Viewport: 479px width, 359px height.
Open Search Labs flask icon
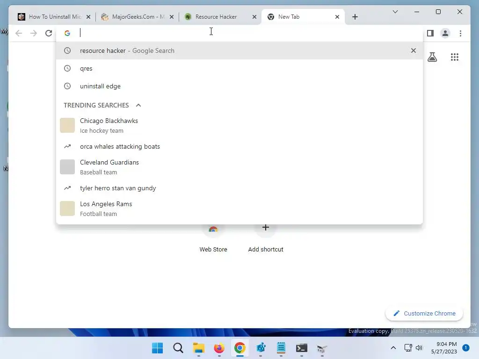coord(432,57)
